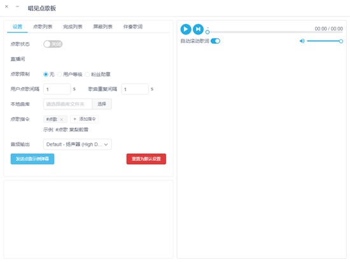
Task: Click 示例: #点歌 example text
Action: [x=66, y=130]
